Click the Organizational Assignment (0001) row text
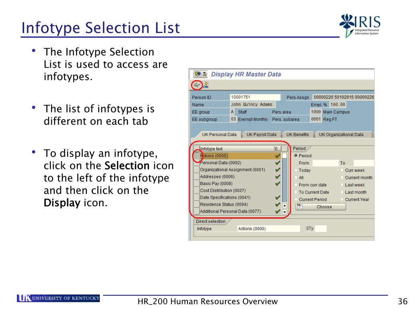 233,170
